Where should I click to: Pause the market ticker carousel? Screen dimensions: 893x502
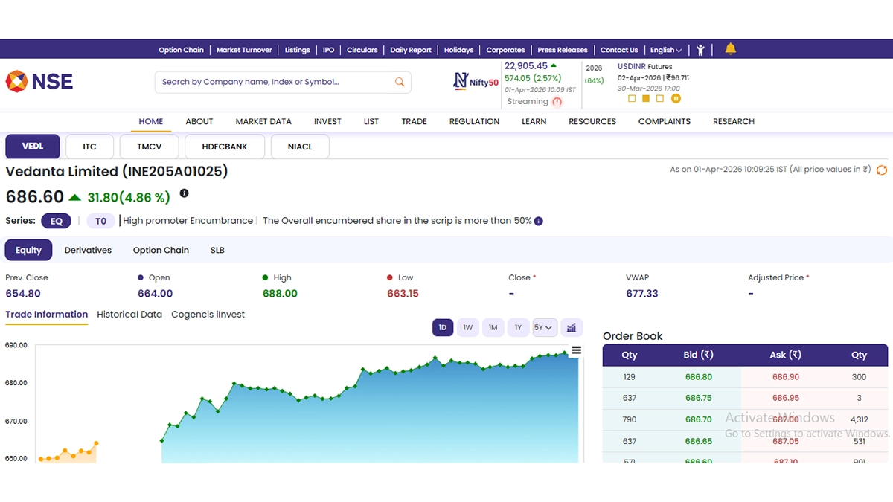[676, 98]
